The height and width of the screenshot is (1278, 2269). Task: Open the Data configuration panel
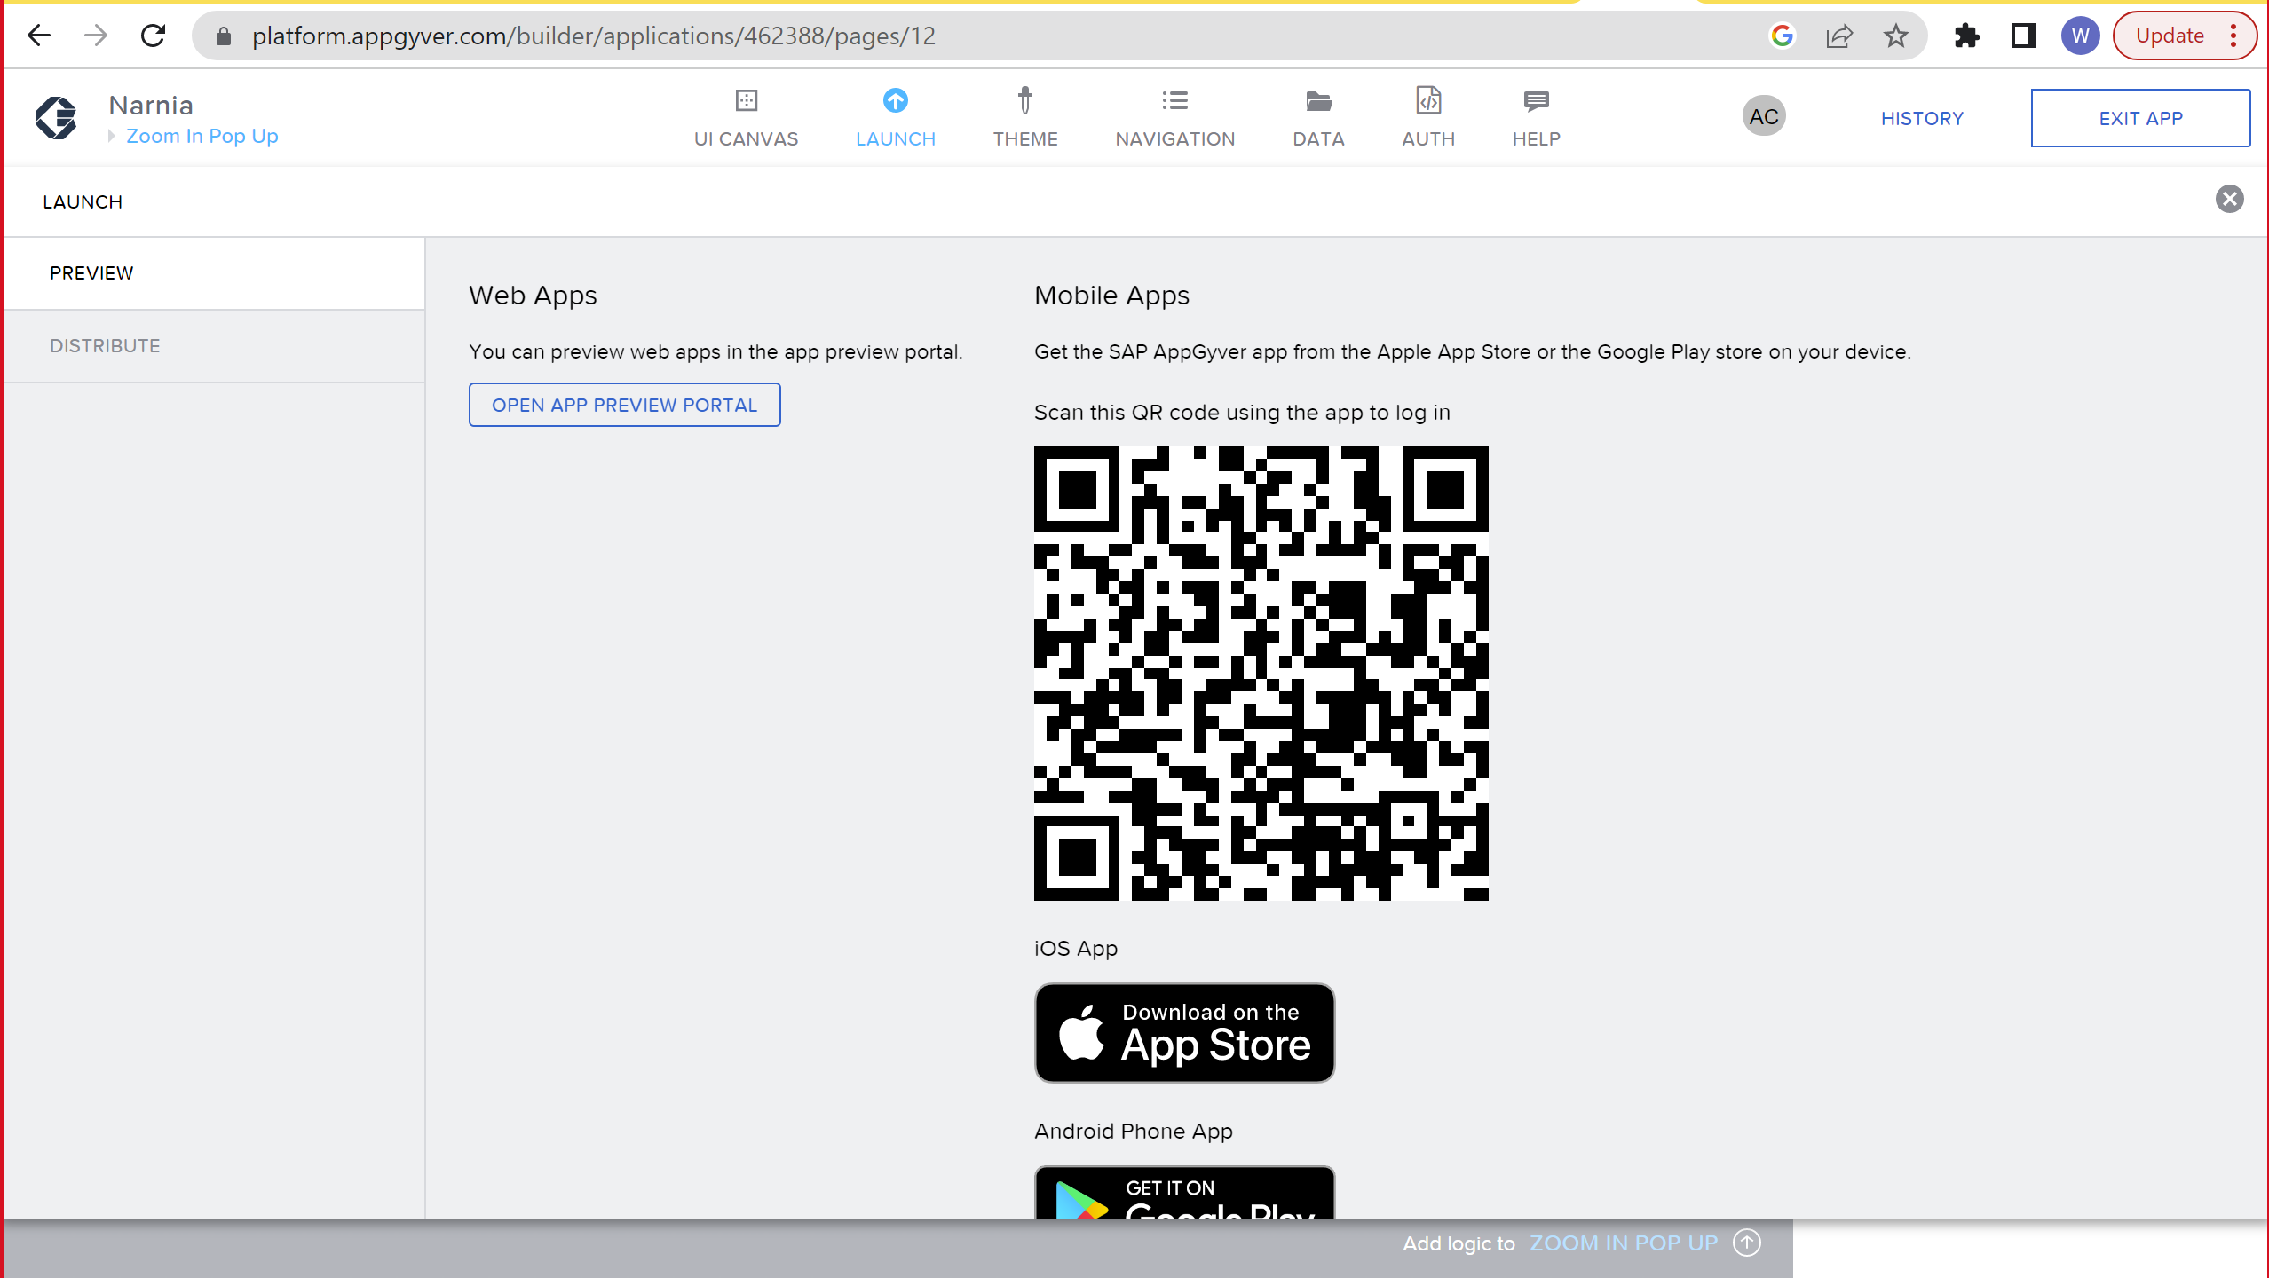[x=1317, y=117]
